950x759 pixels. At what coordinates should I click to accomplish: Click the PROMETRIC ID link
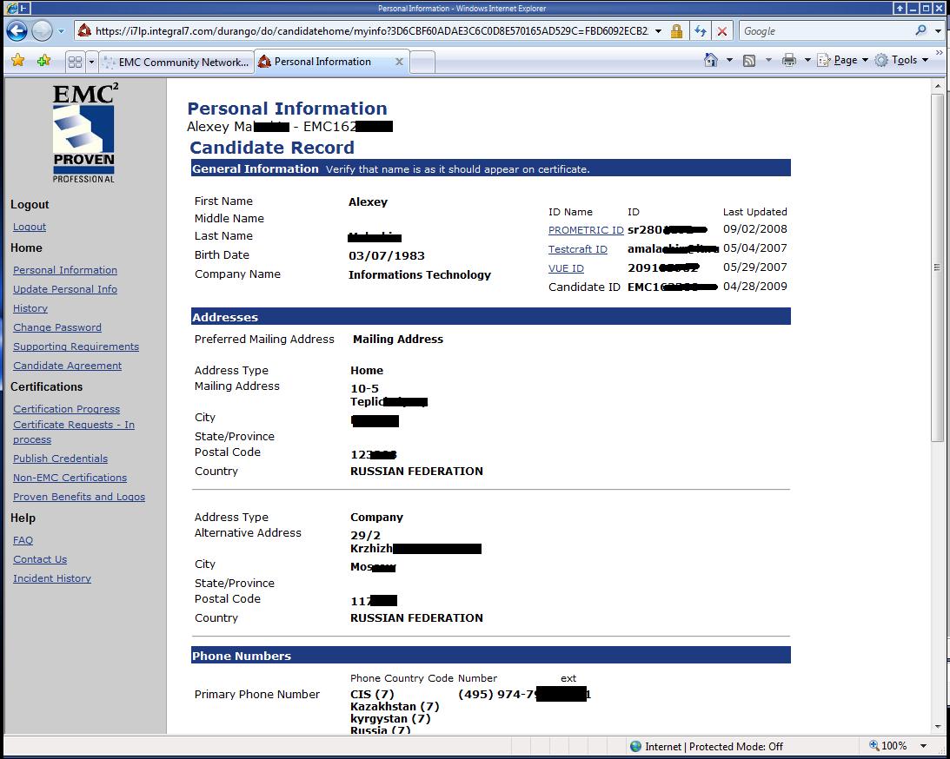point(586,231)
